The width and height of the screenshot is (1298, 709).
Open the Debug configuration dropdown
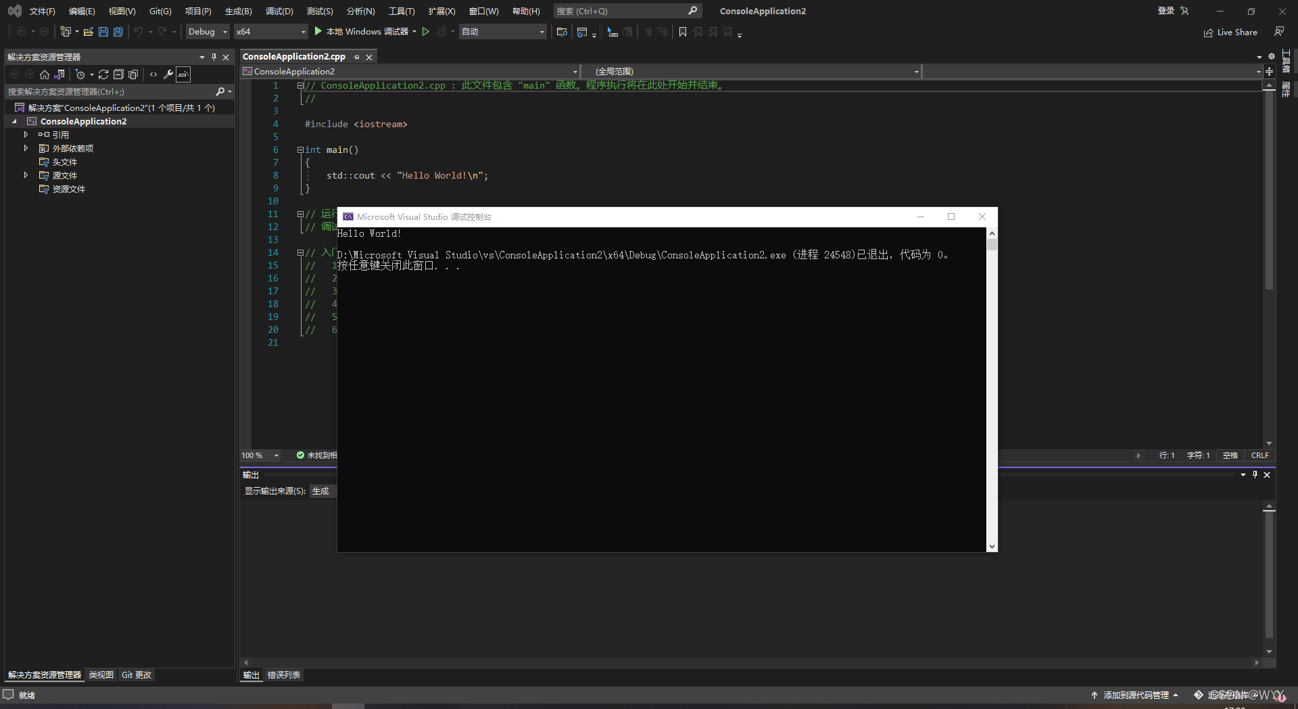[x=208, y=31]
